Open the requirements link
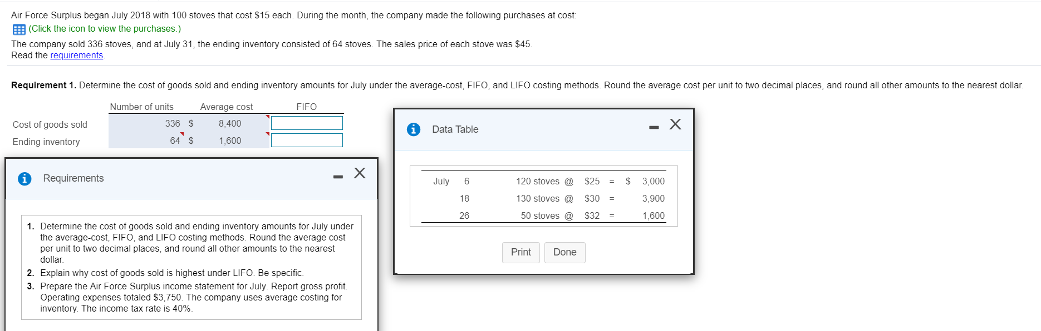The height and width of the screenshot is (331, 1041). [x=77, y=56]
